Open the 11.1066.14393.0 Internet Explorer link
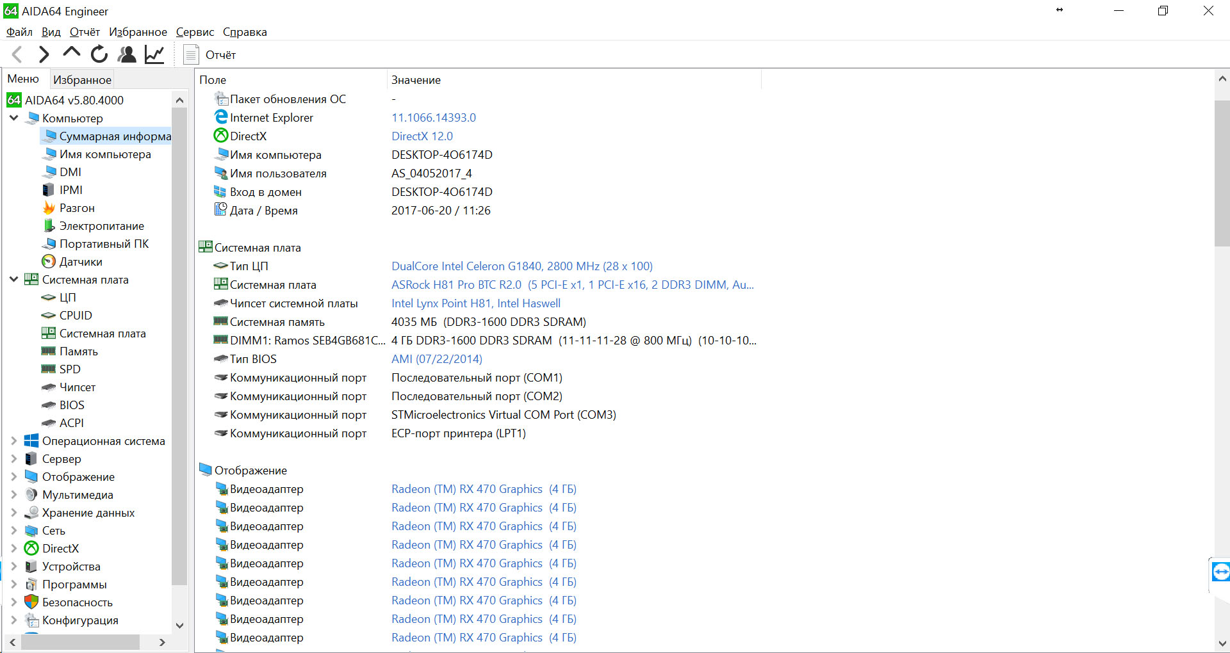This screenshot has height=653, width=1230. [x=434, y=118]
